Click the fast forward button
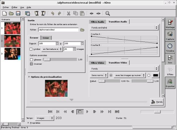 [x=102, y=112]
